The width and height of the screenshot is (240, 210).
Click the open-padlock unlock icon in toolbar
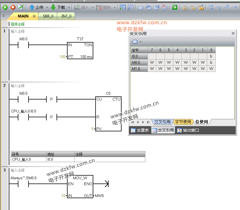click(193, 7)
